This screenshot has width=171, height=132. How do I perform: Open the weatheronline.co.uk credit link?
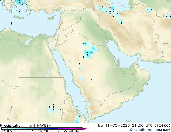pyautogui.click(x=150, y=130)
